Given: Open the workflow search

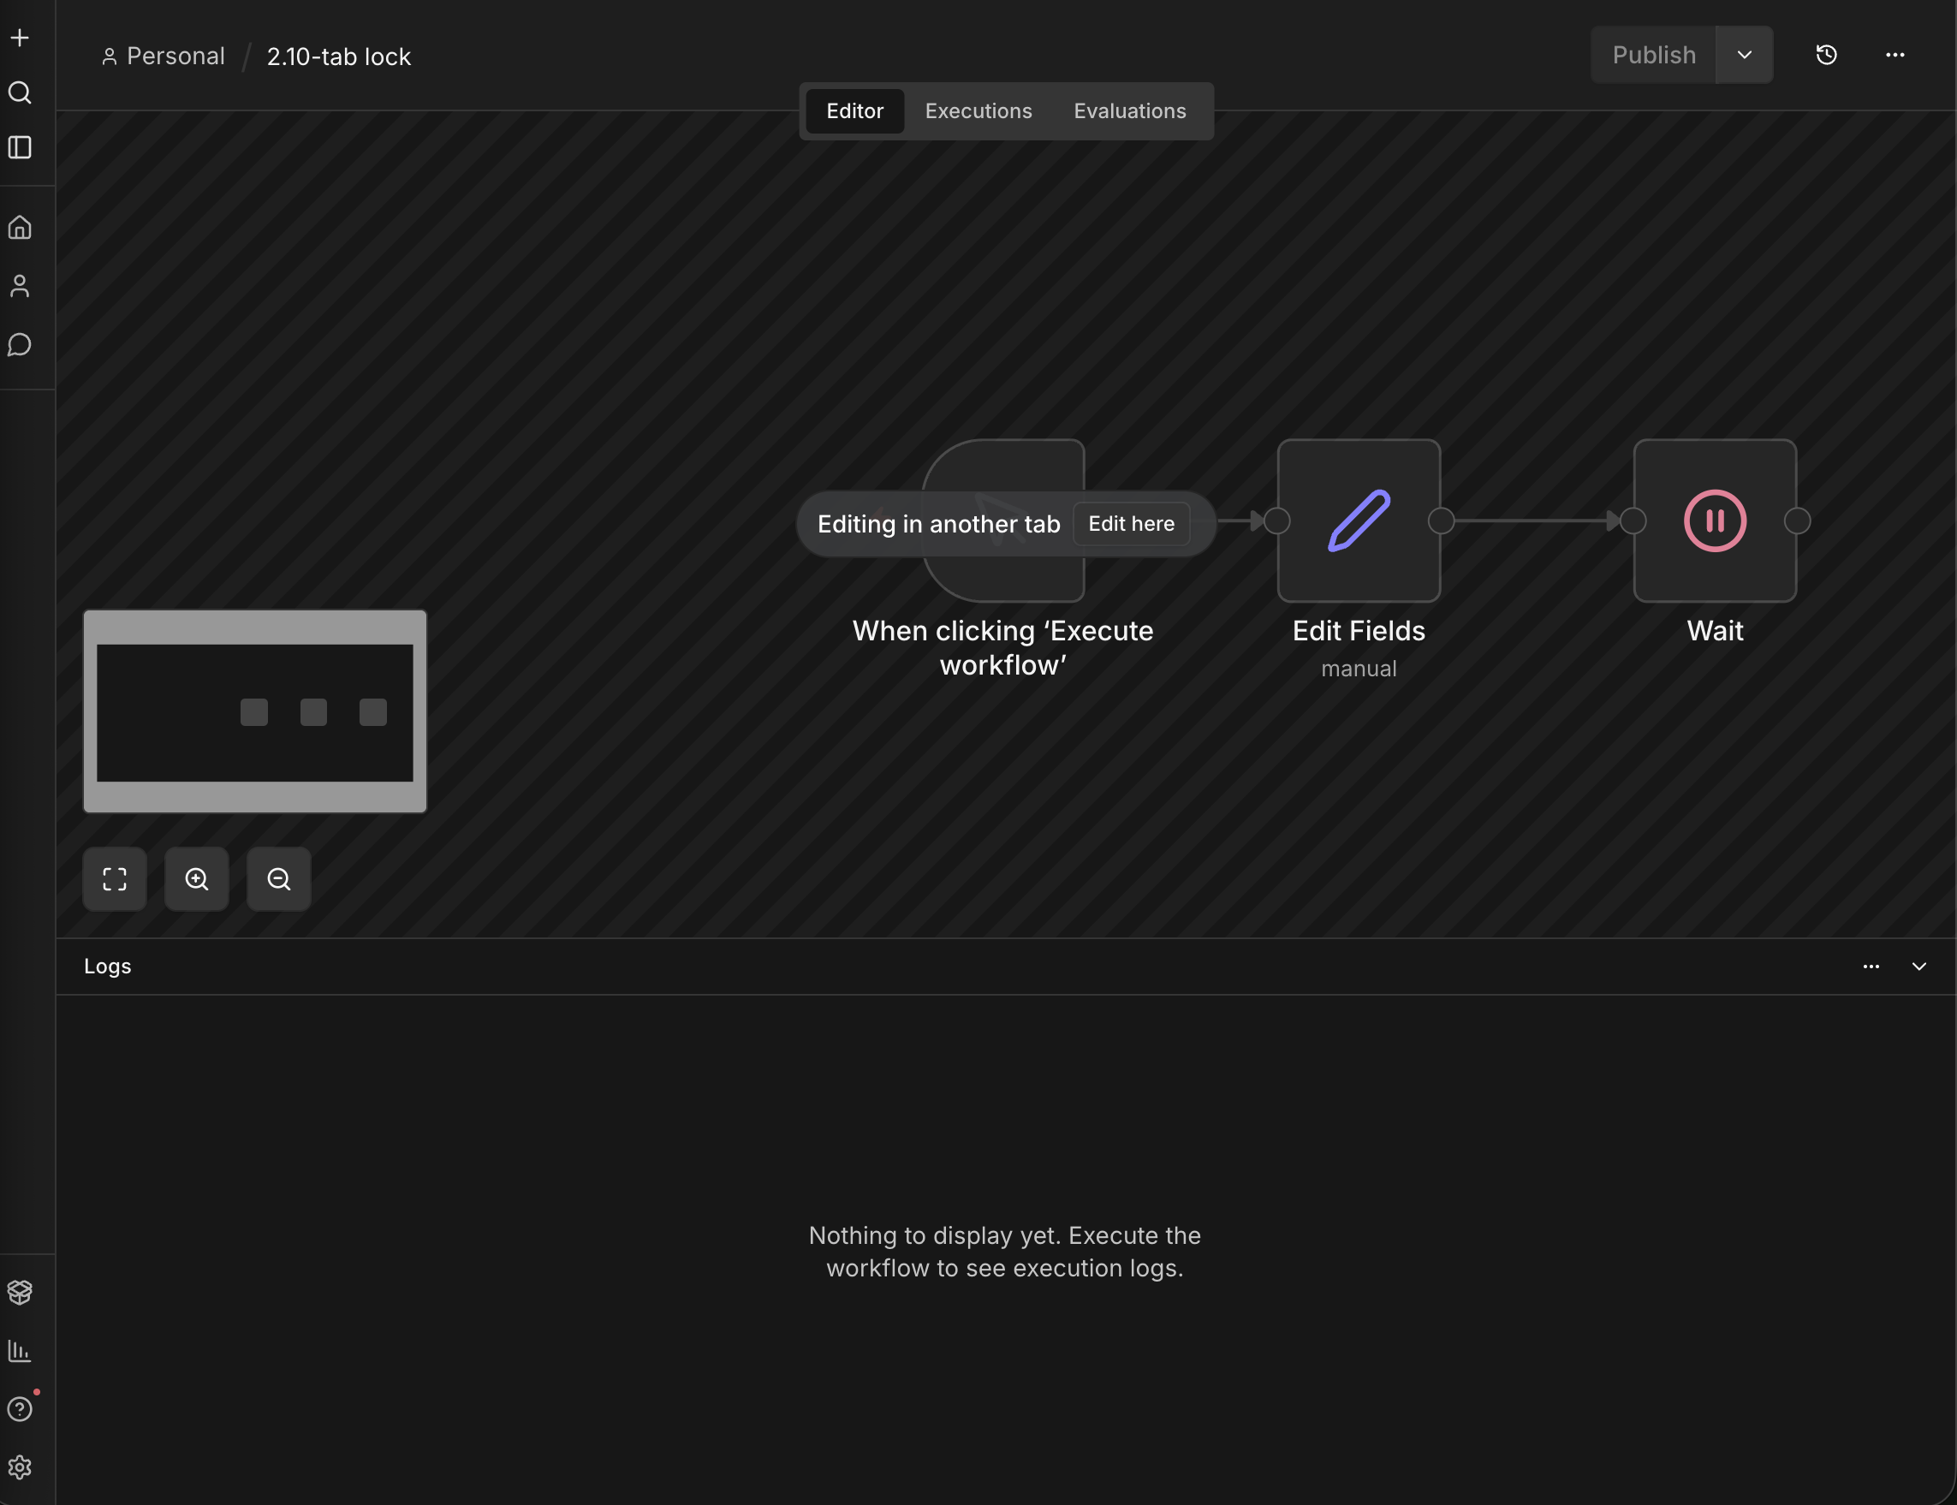Looking at the screenshot, I should (x=20, y=92).
